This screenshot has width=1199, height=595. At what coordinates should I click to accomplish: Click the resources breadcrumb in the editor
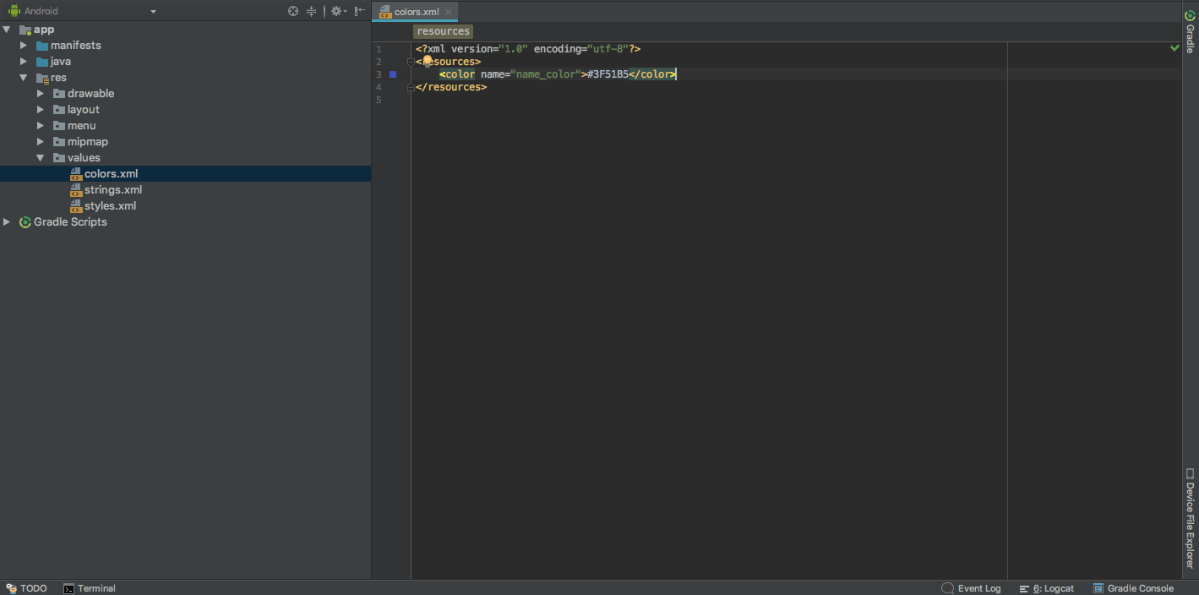click(443, 30)
